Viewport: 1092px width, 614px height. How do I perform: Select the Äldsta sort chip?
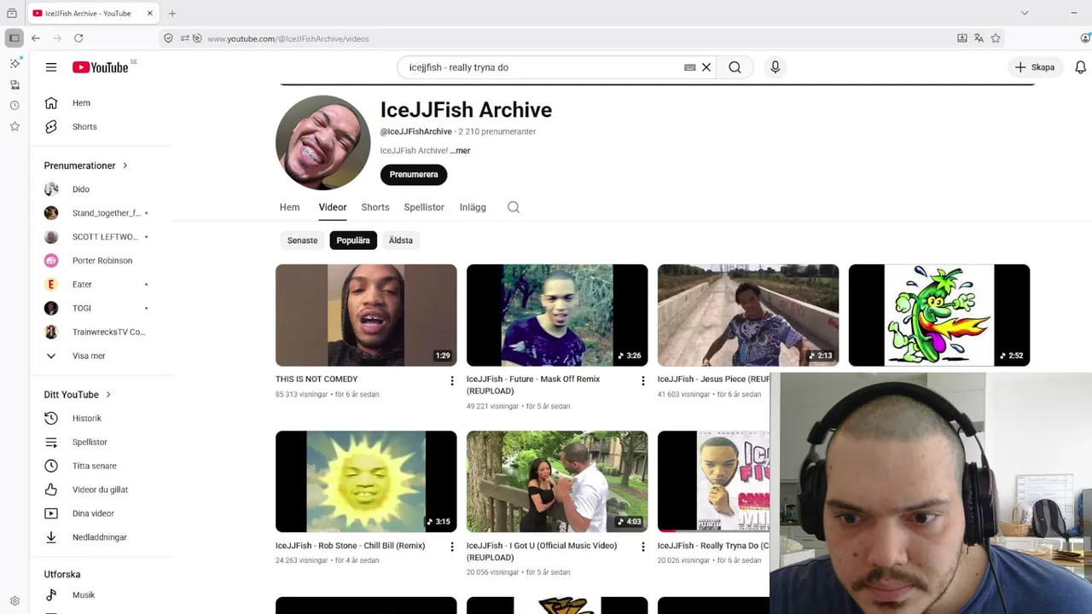(401, 240)
